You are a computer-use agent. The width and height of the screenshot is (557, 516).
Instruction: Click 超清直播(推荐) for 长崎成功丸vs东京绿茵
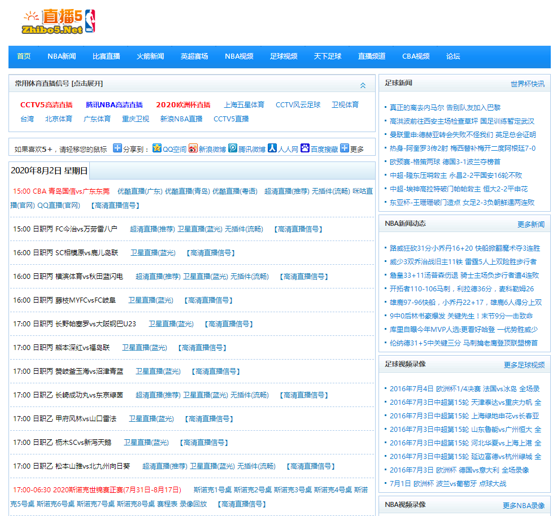(158, 395)
